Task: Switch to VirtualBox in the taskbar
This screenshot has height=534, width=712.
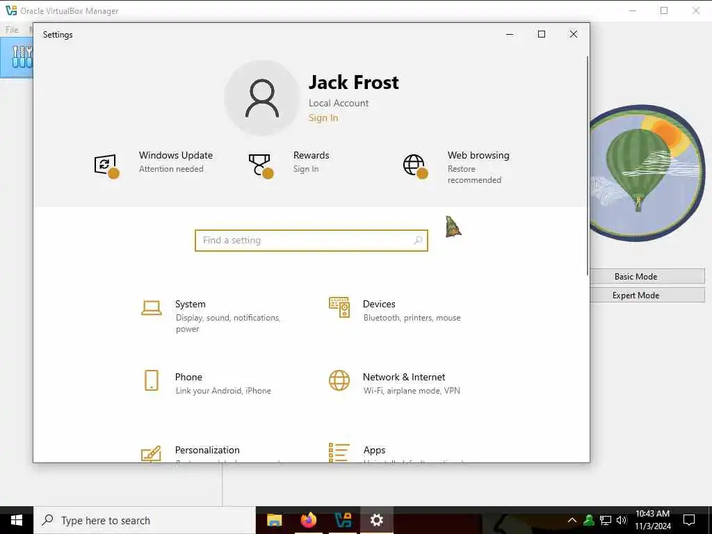Action: coord(343,520)
